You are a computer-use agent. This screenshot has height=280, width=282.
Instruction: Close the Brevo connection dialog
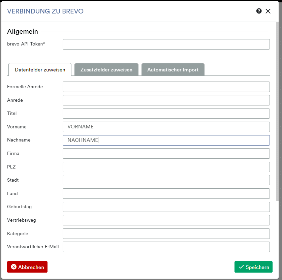(268, 11)
